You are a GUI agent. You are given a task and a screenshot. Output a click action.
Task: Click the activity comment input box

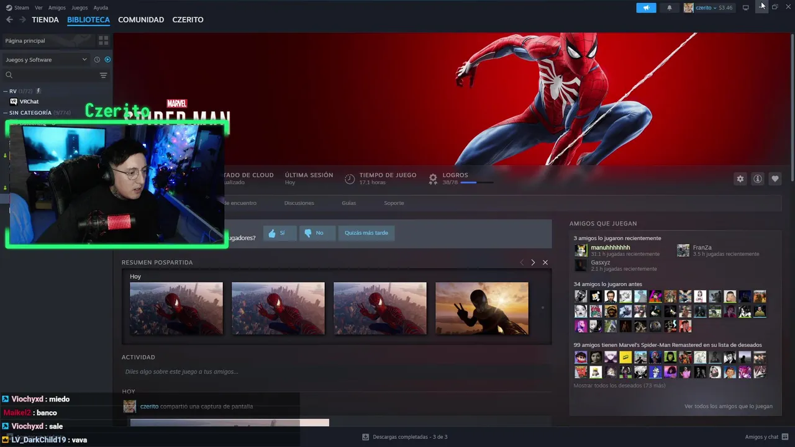click(336, 371)
